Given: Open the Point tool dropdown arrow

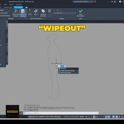Looking at the screenshot, I should coord(30,16).
